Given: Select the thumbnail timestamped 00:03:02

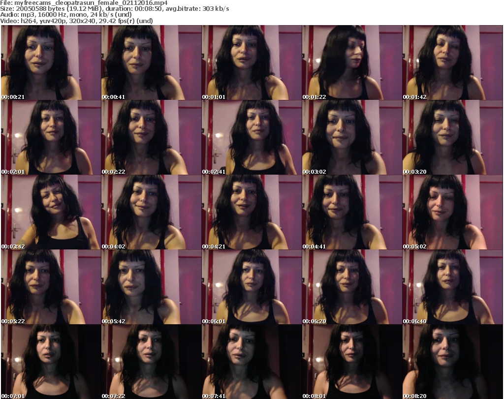Looking at the screenshot, I should pos(352,137).
